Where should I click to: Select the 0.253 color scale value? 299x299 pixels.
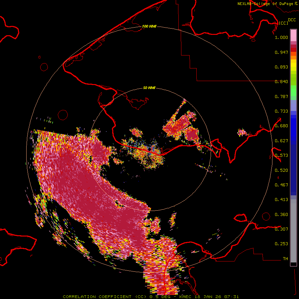(x=281, y=244)
